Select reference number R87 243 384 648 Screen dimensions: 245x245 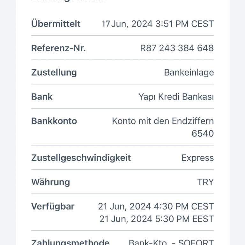coord(177,48)
